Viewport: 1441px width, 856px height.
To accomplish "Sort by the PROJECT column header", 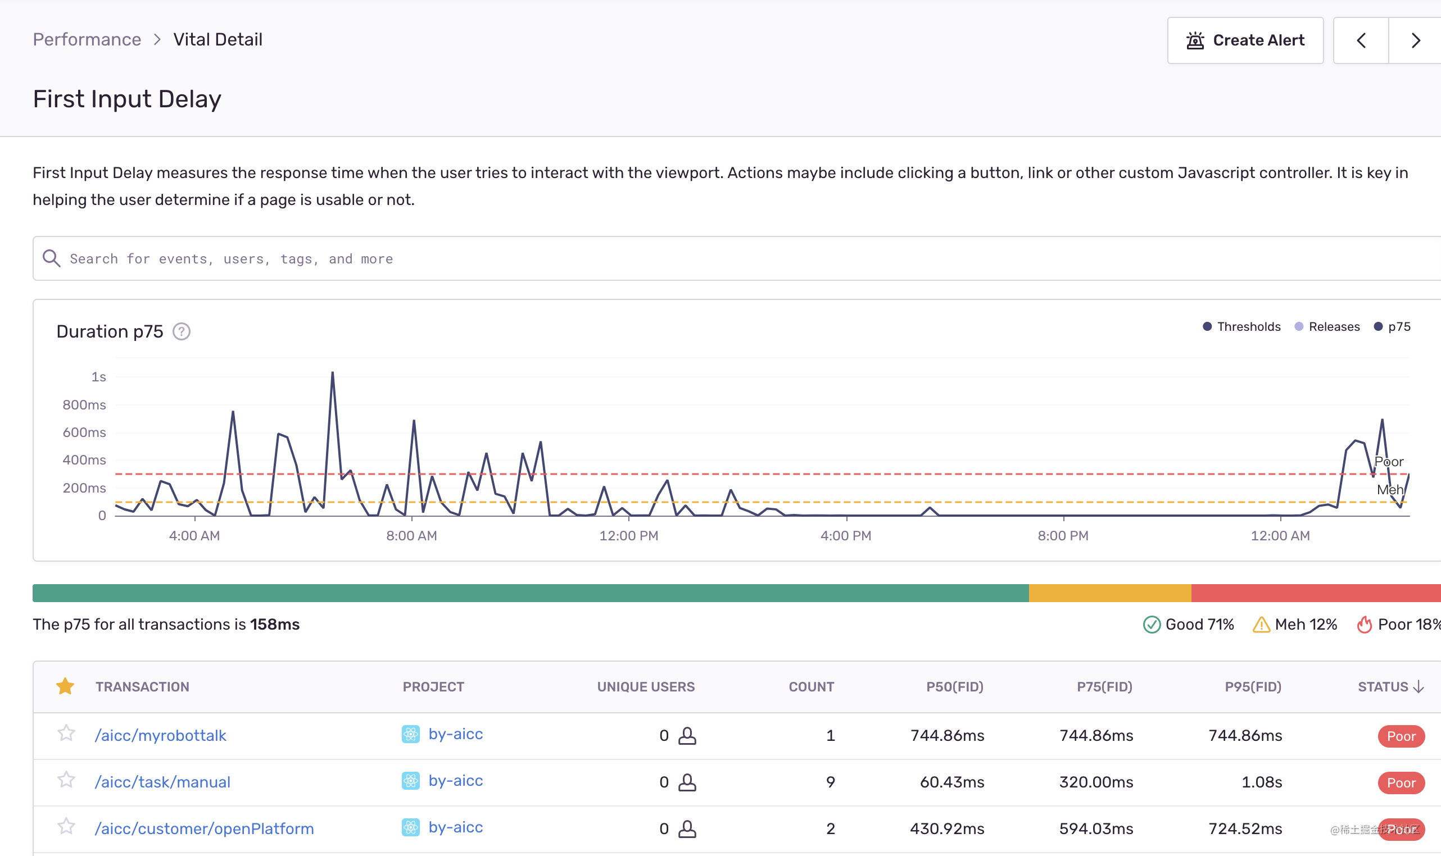I will (x=433, y=687).
